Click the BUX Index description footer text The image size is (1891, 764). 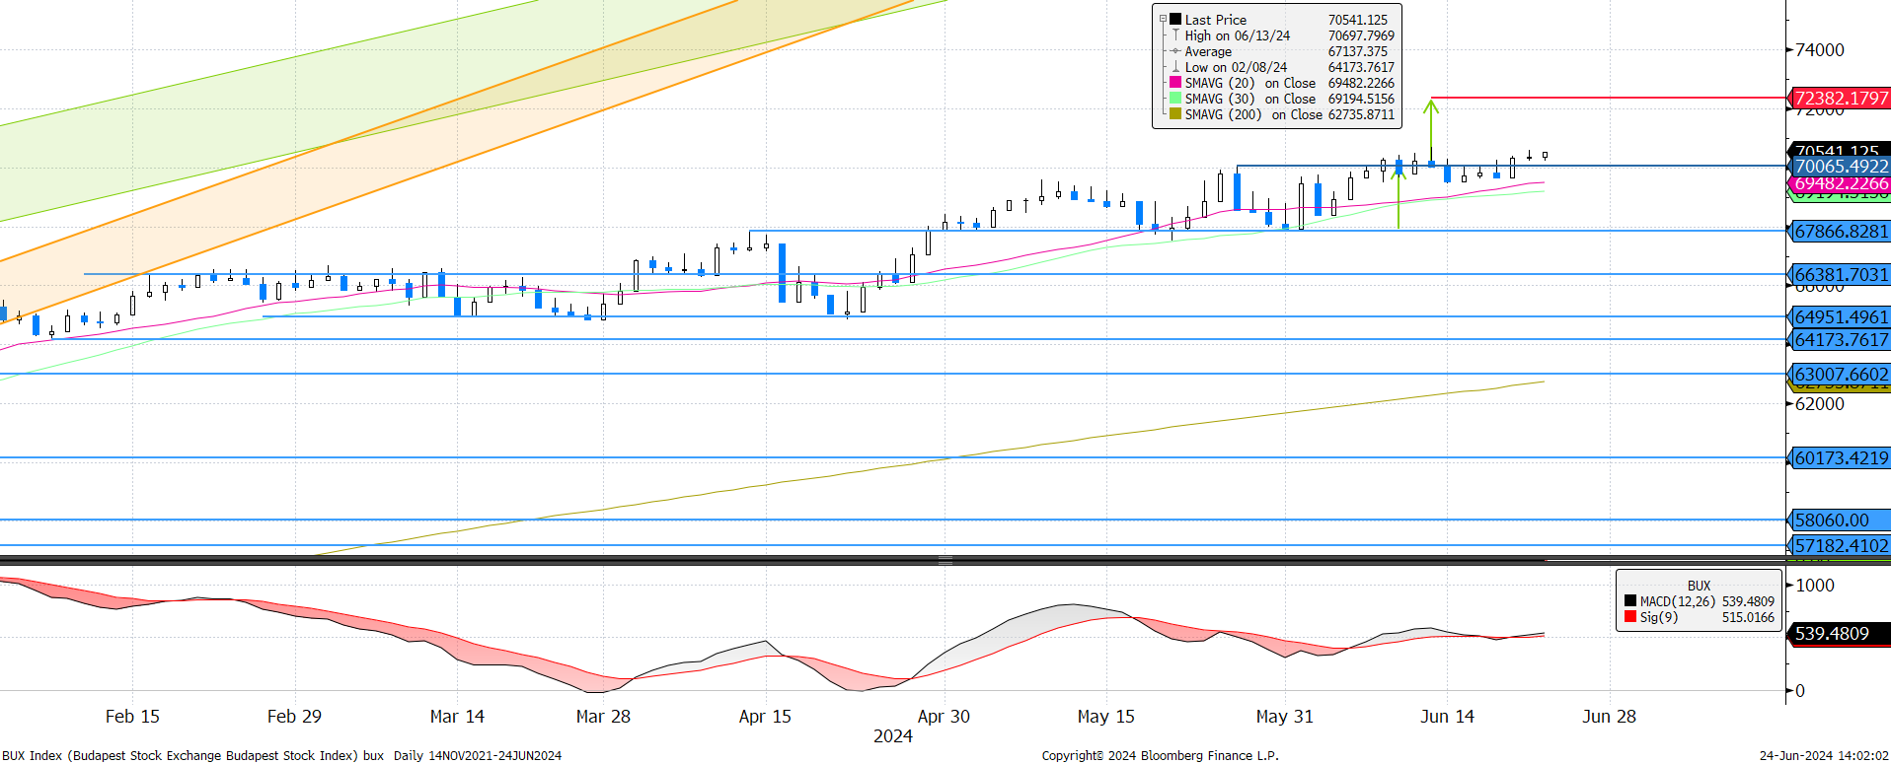click(281, 756)
